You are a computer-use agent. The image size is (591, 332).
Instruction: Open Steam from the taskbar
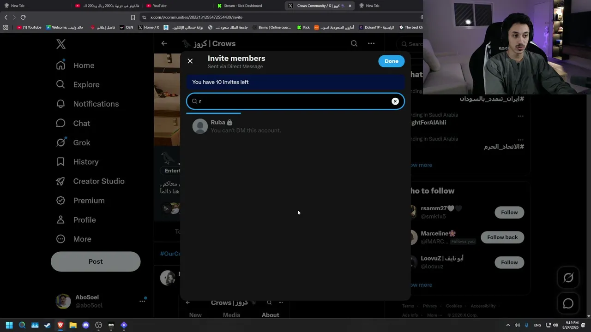(47, 325)
